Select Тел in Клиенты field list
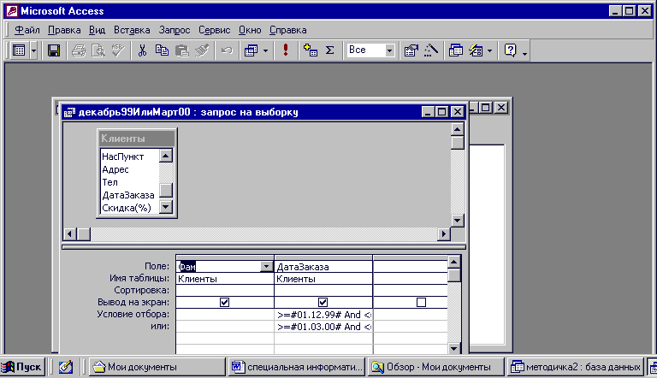This screenshot has width=657, height=378. point(109,182)
